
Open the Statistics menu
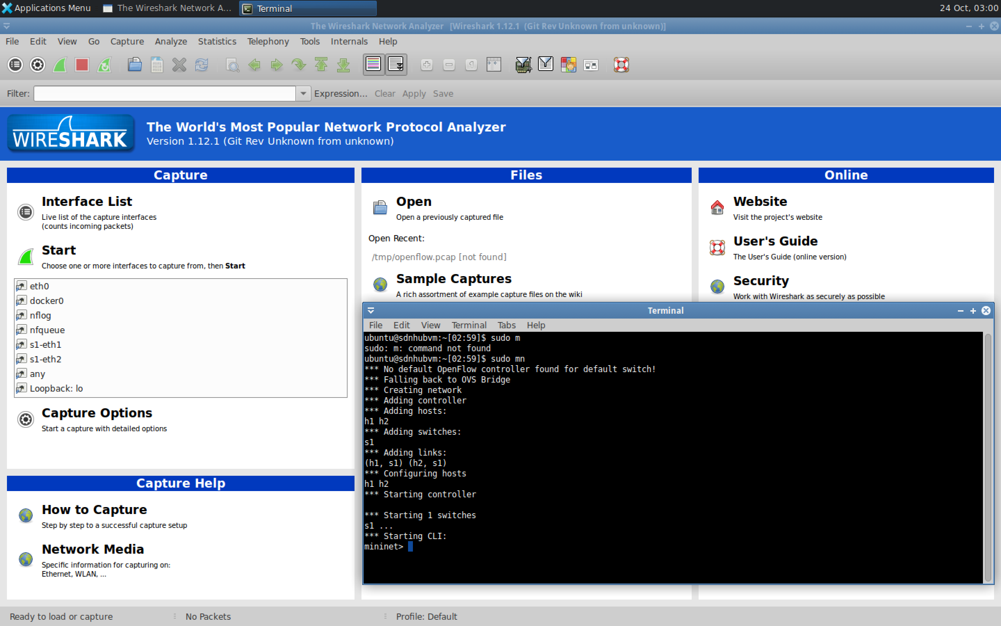pyautogui.click(x=217, y=41)
